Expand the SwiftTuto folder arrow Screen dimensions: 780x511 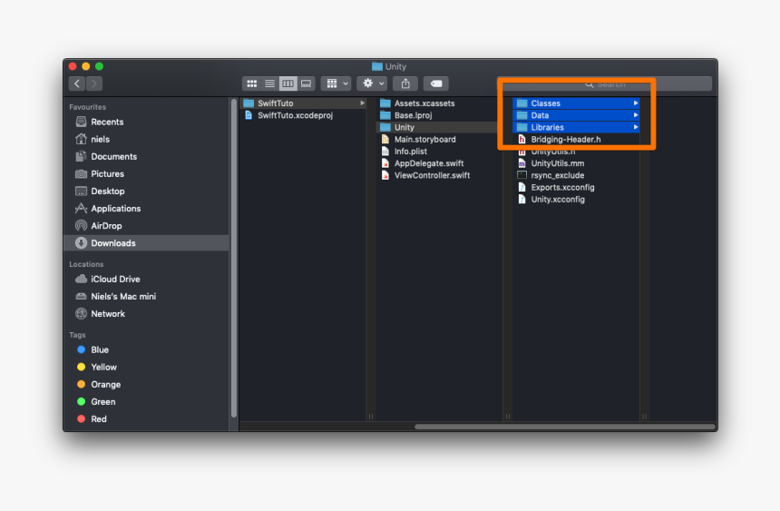click(x=362, y=103)
